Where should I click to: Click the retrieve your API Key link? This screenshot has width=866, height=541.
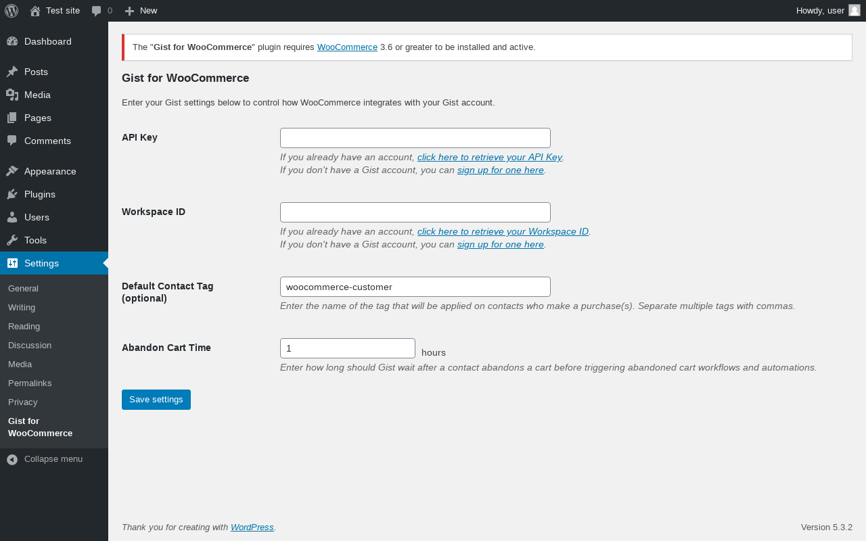(490, 157)
